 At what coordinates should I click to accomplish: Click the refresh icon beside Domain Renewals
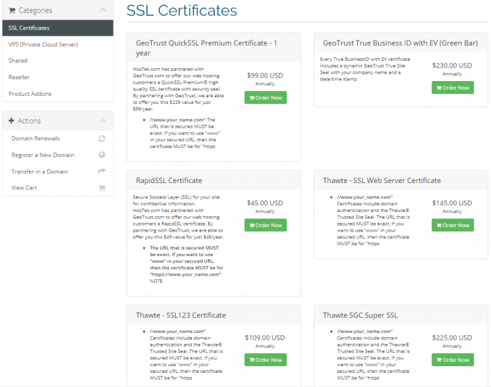click(102, 139)
